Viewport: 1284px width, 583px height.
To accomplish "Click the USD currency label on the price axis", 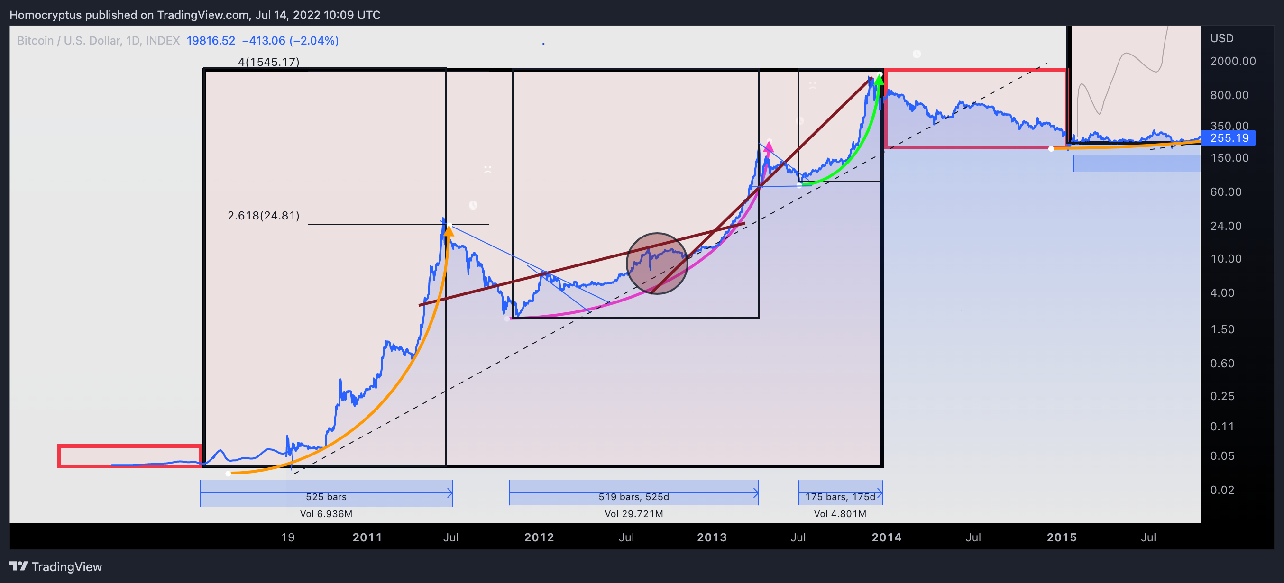I will pyautogui.click(x=1222, y=38).
